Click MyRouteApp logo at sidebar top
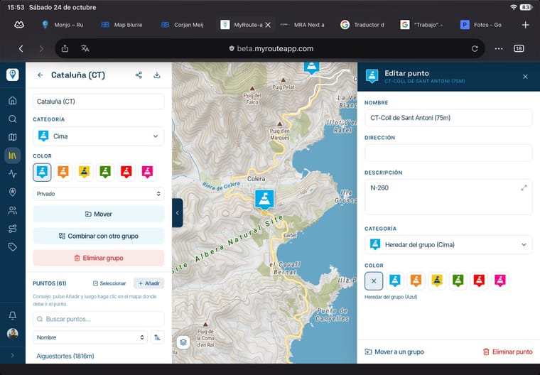540x375 pixels. point(12,75)
